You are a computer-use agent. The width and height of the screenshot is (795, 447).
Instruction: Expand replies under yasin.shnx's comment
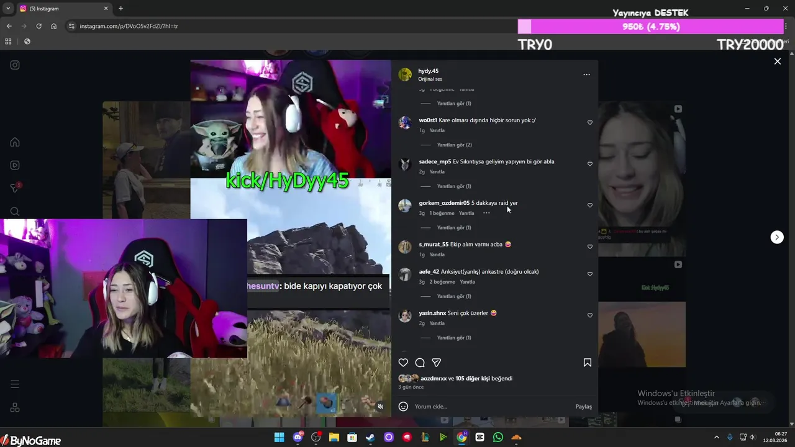(x=454, y=338)
